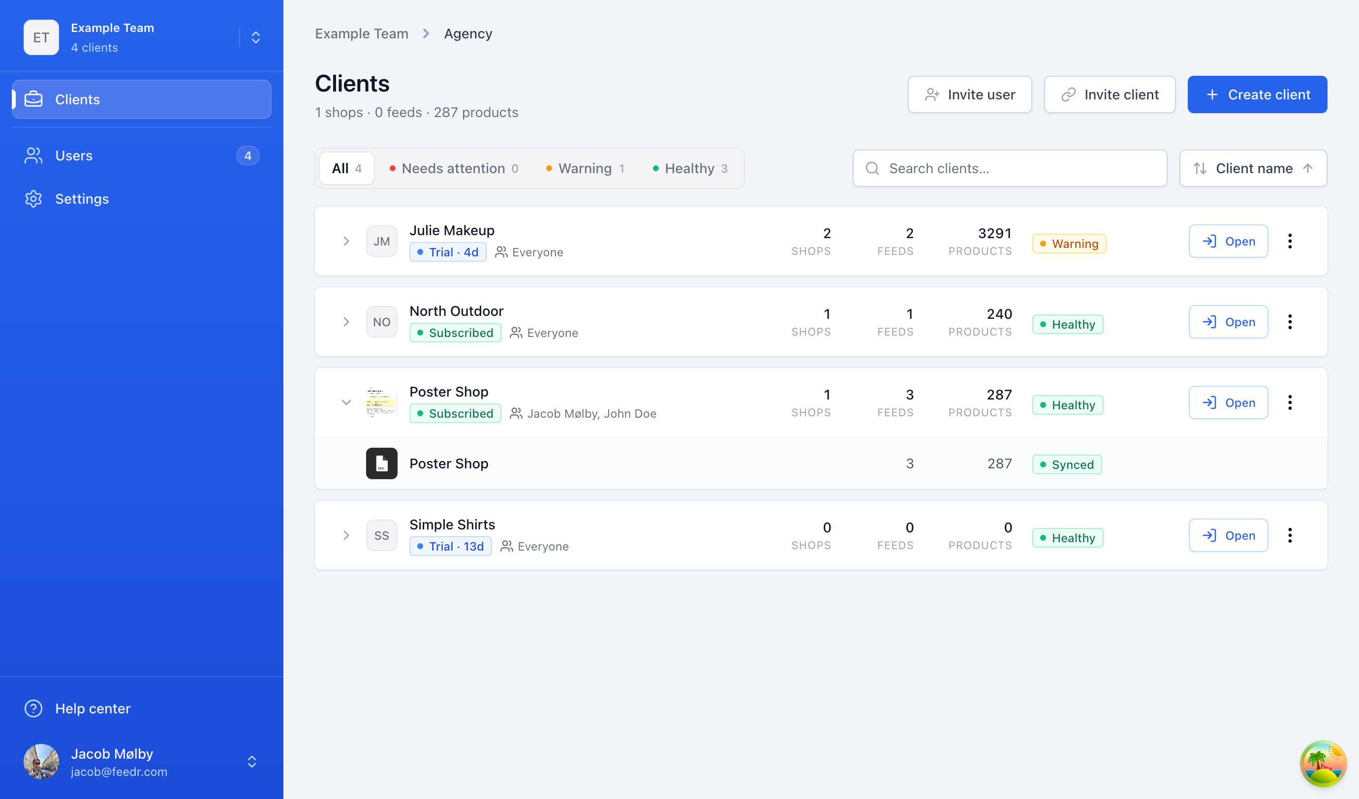Open the Simple Shirts client
The width and height of the screenshot is (1359, 799).
1228,535
